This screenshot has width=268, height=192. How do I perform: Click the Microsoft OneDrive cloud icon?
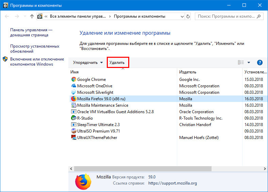pos(74,86)
